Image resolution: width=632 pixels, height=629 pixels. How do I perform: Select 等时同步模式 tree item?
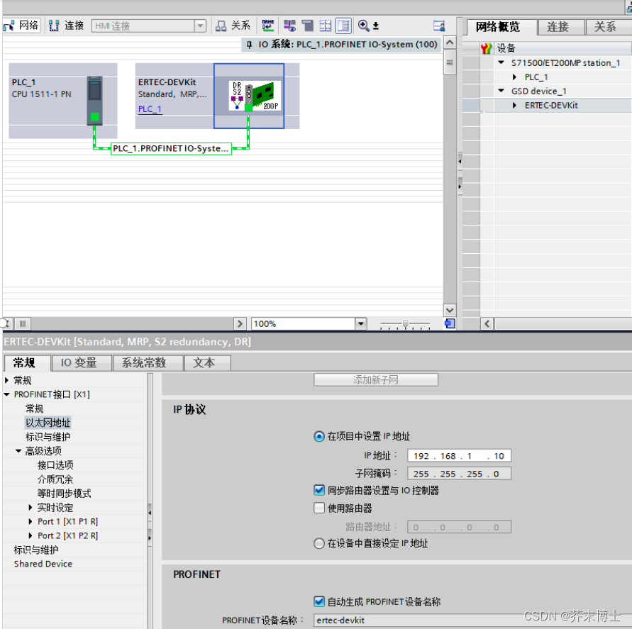click(x=64, y=494)
